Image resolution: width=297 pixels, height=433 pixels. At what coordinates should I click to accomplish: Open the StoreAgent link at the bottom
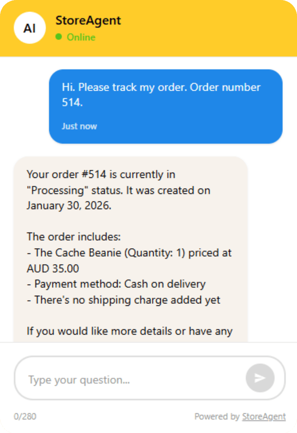pos(264,416)
